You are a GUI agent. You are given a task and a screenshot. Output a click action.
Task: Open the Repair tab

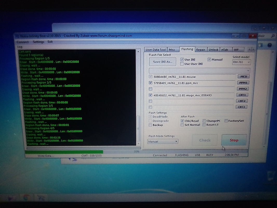click(200, 50)
